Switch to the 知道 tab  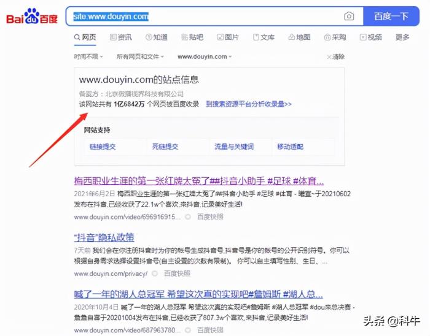(x=157, y=37)
